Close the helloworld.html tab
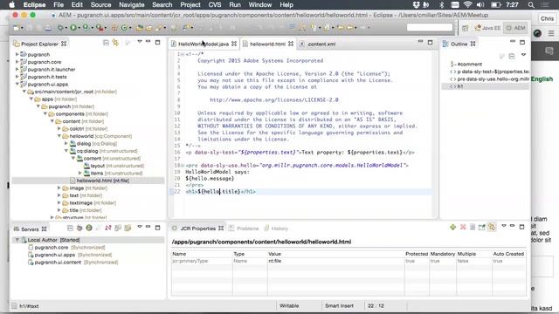Screen dimensions: 559x314 291,44
